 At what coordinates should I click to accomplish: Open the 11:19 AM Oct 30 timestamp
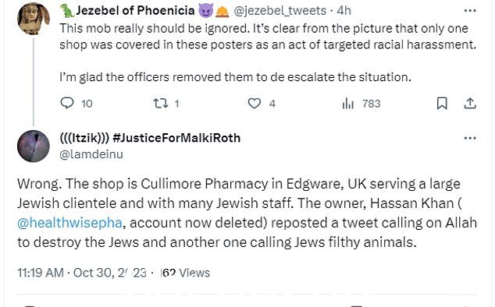pyautogui.click(x=82, y=273)
